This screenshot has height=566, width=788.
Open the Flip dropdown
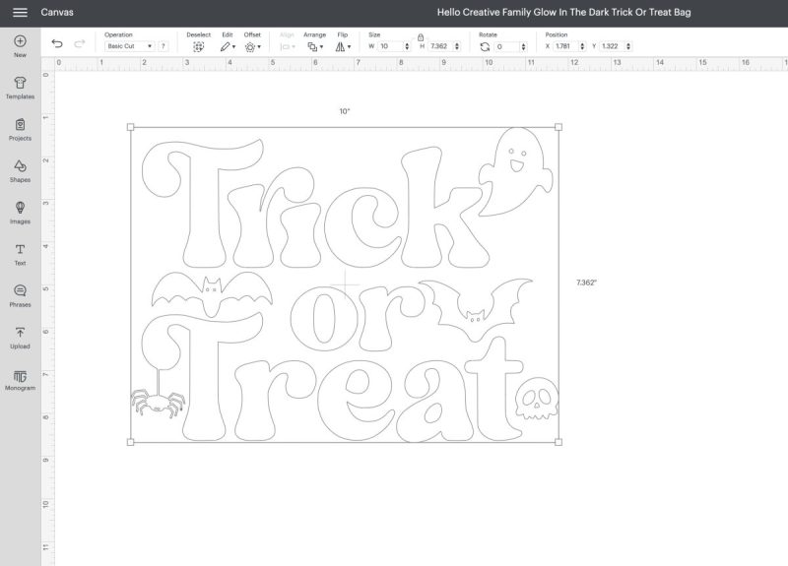343,46
